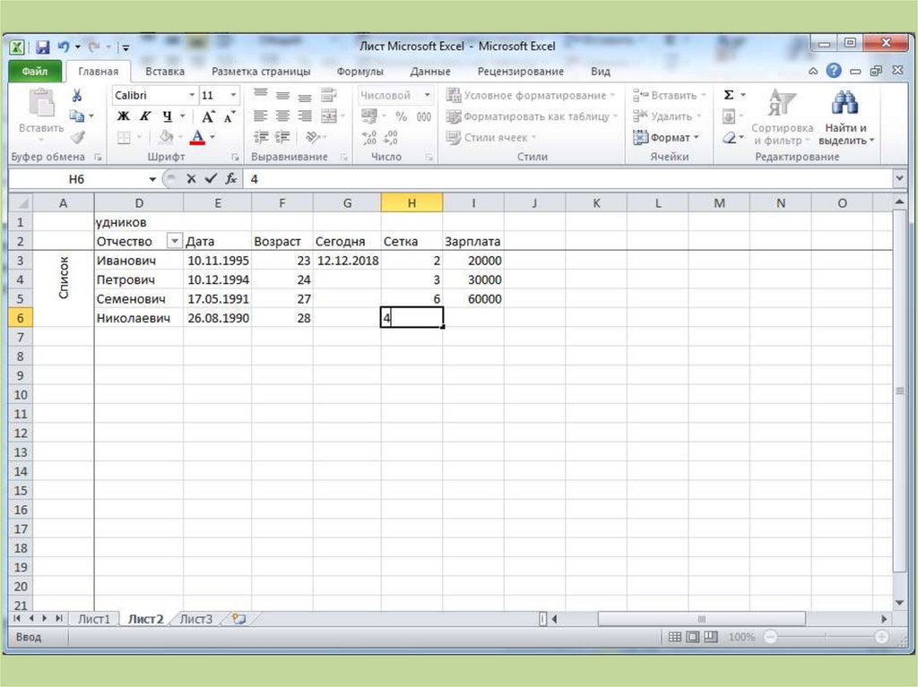Apply comma thousands separator (000) style
918x687 pixels.
click(x=424, y=116)
